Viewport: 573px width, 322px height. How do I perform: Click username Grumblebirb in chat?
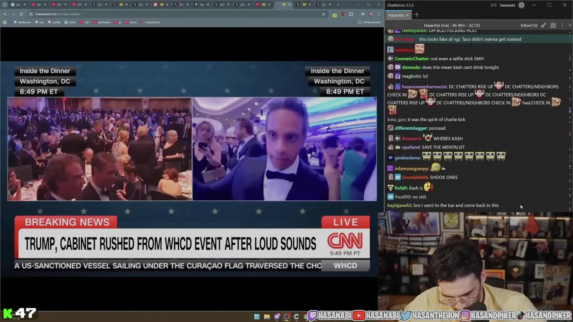pyautogui.click(x=415, y=178)
